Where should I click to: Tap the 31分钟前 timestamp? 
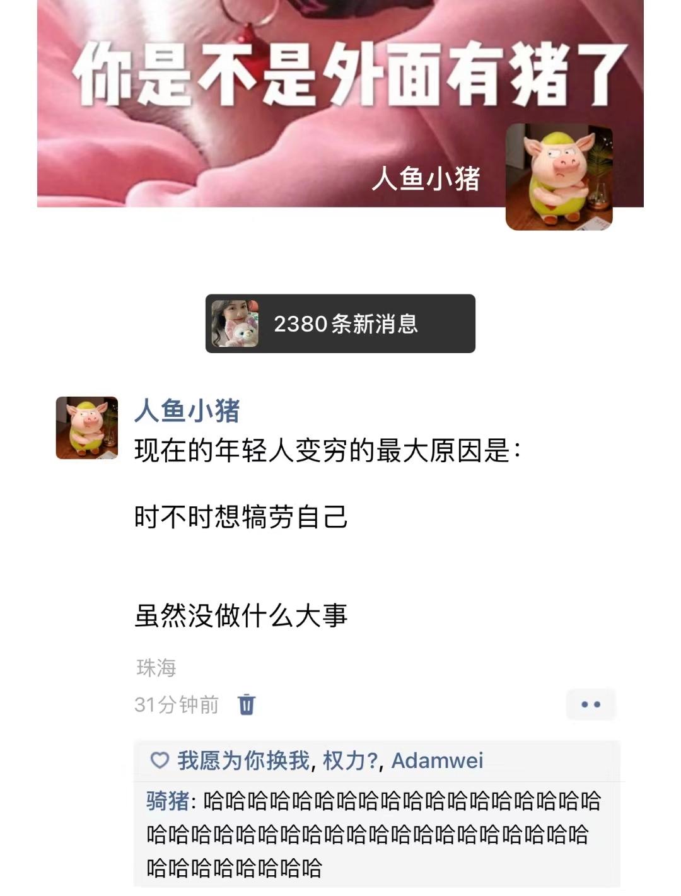(x=177, y=704)
